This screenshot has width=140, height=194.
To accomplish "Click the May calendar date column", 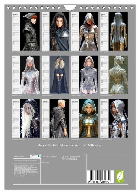I will point(16,75).
